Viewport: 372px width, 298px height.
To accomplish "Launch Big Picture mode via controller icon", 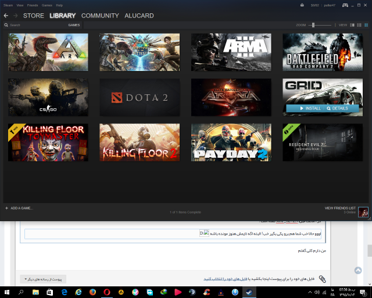I will pos(345,5).
